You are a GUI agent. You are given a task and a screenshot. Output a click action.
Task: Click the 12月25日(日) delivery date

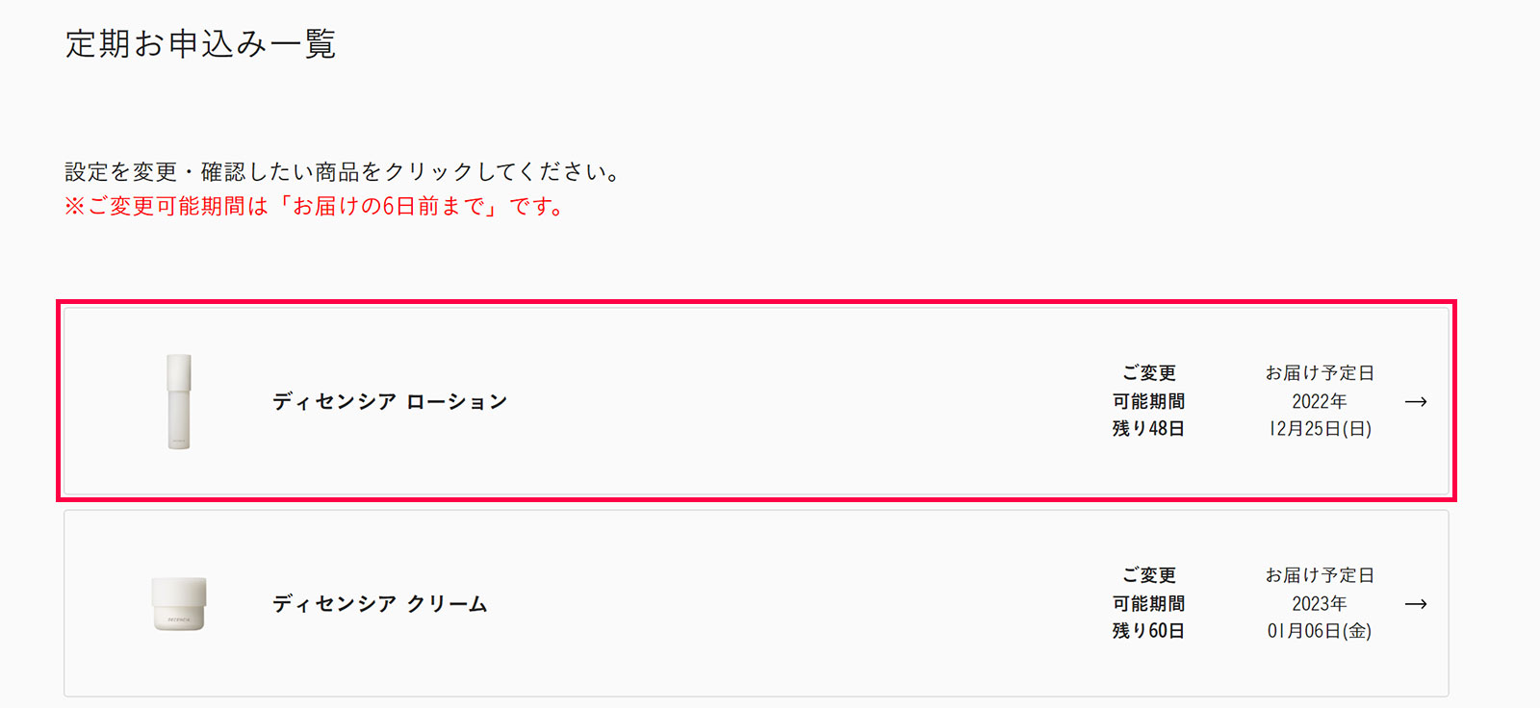click(1320, 428)
